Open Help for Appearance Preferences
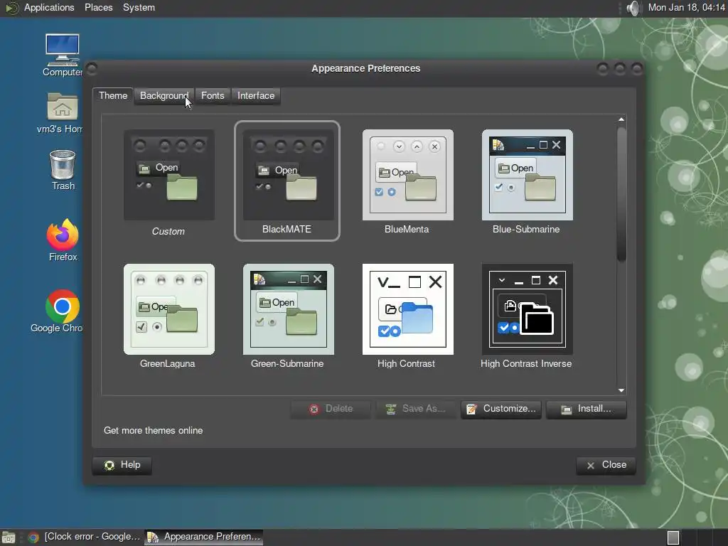The width and height of the screenshot is (728, 546). coord(122,465)
